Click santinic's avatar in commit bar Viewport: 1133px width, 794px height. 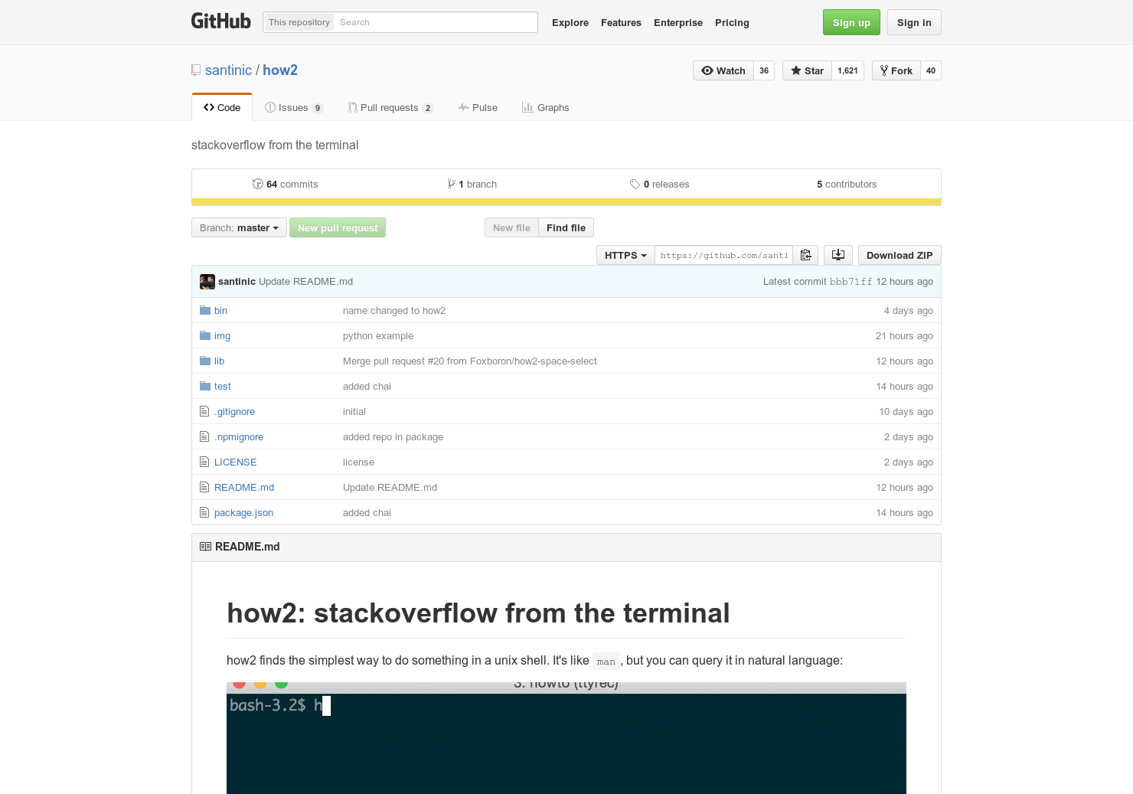[x=207, y=282]
